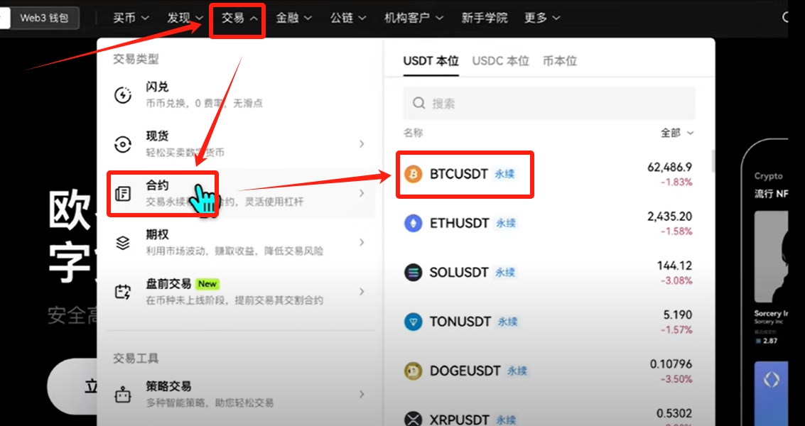Screen dimensions: 805x426
Task: Open the 机构客户 navigation menu
Action: pyautogui.click(x=414, y=18)
